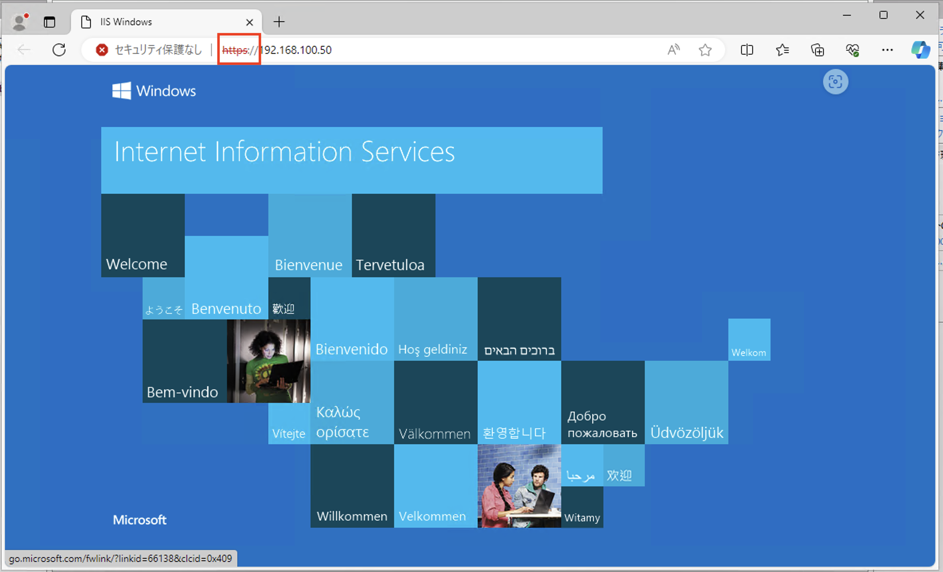Open a new tab with plus button
The width and height of the screenshot is (943, 572).
click(279, 22)
